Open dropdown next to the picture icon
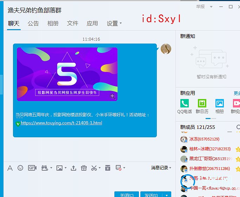240x197 pixels. tap(66, 168)
